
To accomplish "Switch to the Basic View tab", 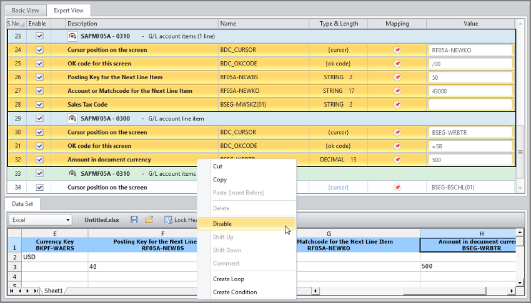I will click(x=24, y=11).
